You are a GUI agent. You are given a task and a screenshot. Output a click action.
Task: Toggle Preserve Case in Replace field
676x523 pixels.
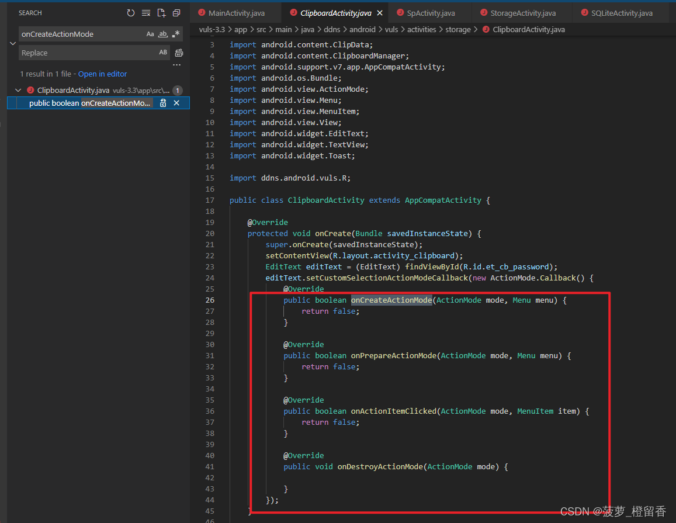click(x=163, y=53)
